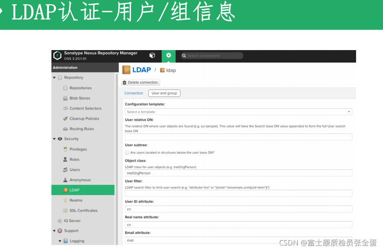Open the Browse cube icon

click(x=152, y=55)
